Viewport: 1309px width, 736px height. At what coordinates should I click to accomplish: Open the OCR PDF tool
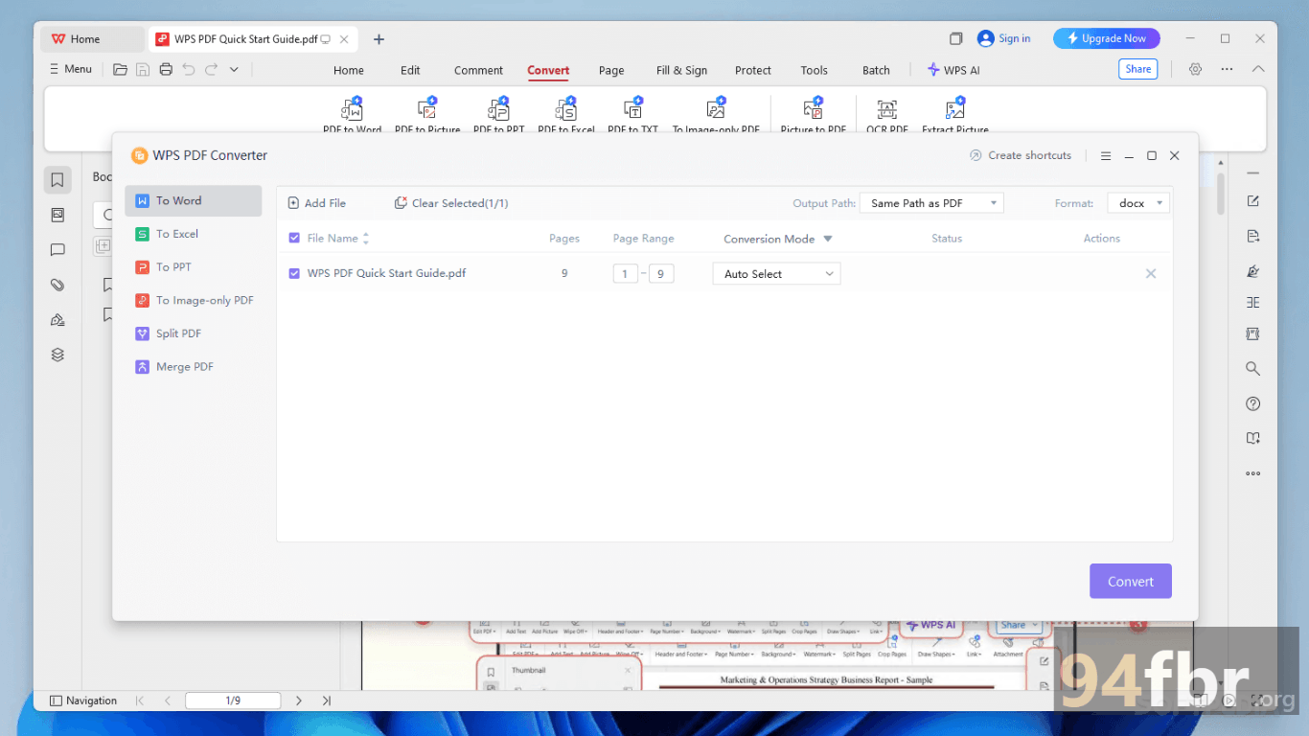(887, 115)
